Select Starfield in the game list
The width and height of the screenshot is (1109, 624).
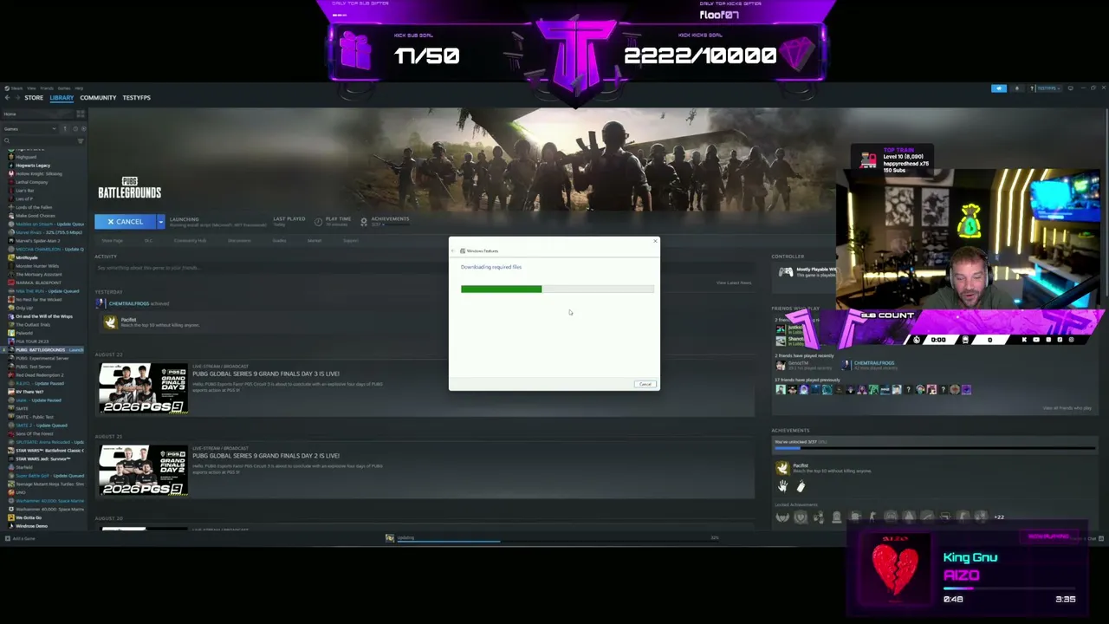point(24,467)
